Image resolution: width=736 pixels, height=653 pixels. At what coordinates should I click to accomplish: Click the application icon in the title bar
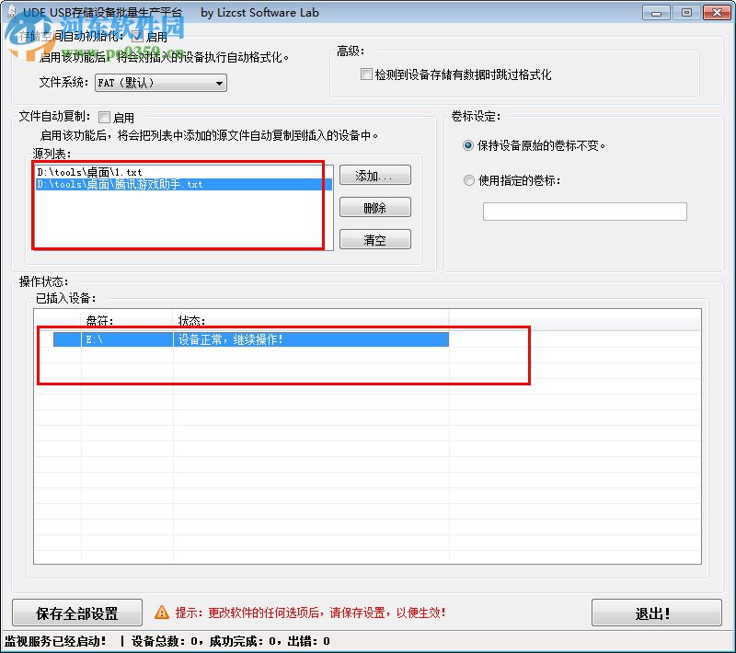click(x=11, y=12)
